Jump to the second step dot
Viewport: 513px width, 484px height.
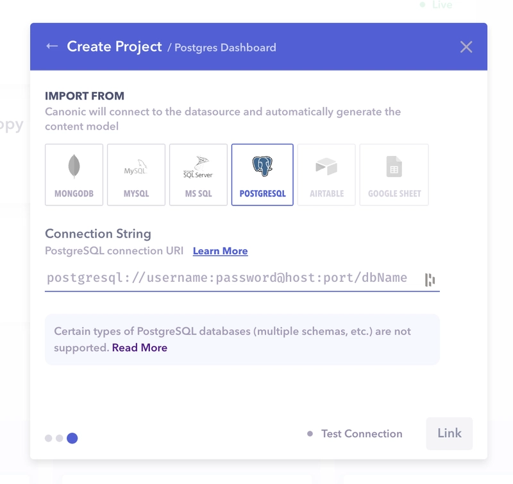pyautogui.click(x=59, y=438)
